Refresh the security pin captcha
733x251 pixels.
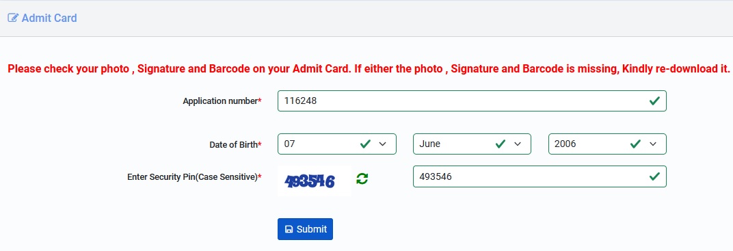click(362, 178)
